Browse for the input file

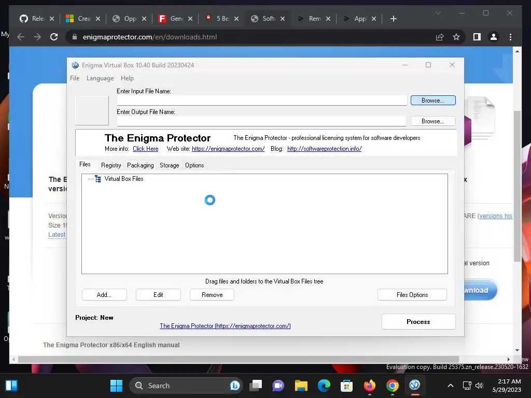(x=433, y=101)
